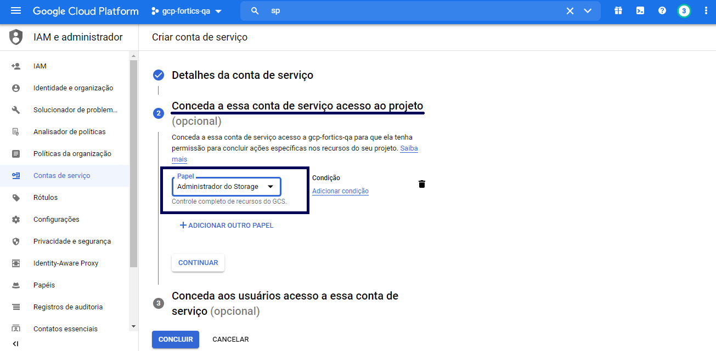The image size is (716, 351).
Task: Click the Analisador de políticas icon
Action: pyautogui.click(x=16, y=132)
